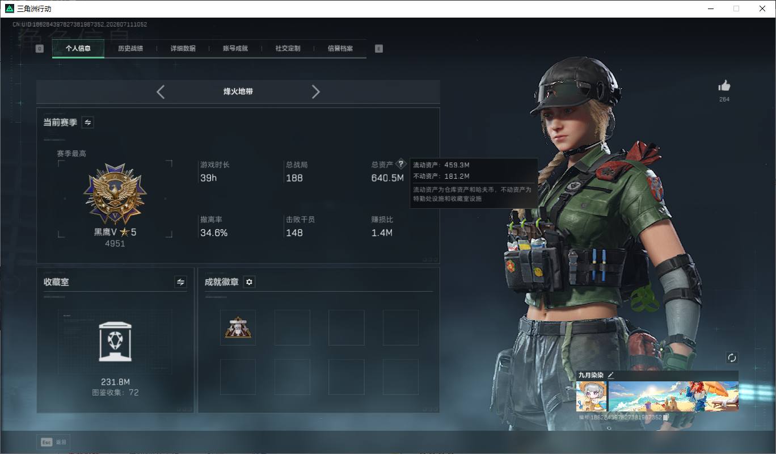Click the 总资产 question mark help icon
776x454 pixels.
tap(401, 163)
